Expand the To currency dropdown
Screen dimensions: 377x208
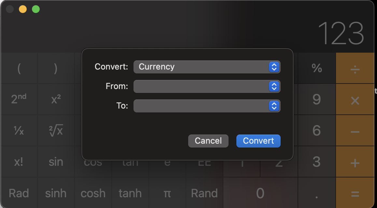pyautogui.click(x=207, y=106)
